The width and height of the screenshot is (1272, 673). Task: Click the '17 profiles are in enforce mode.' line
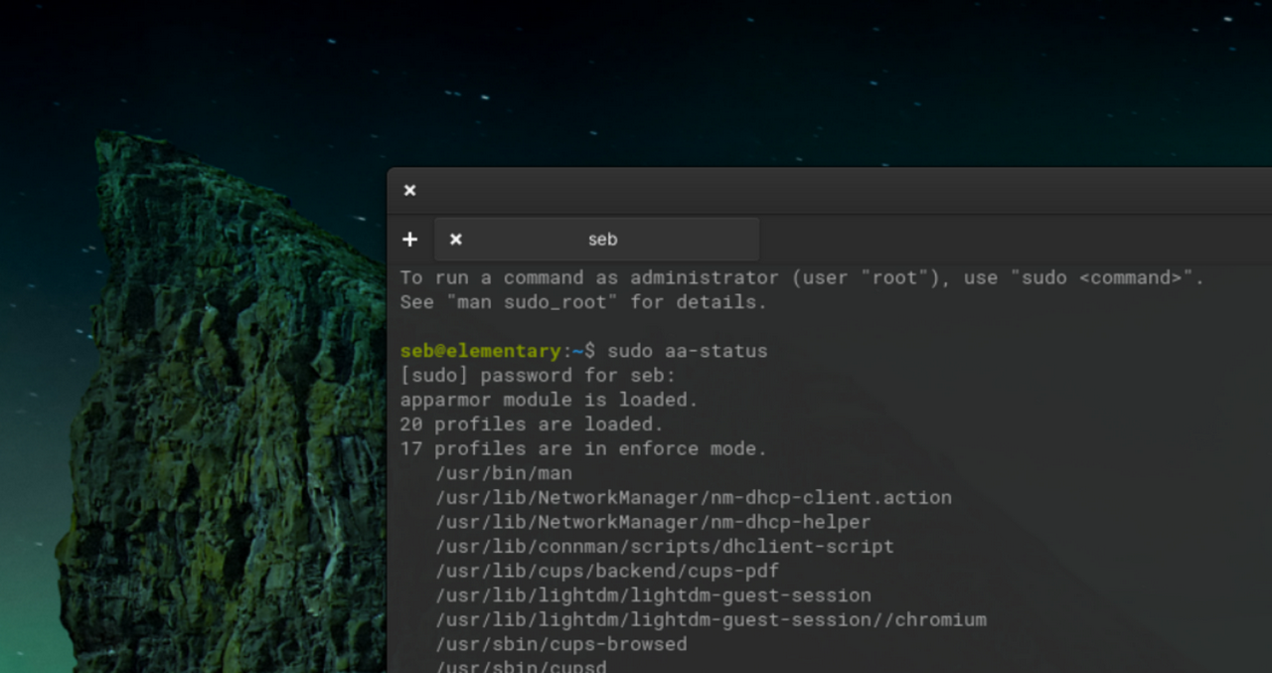(583, 449)
